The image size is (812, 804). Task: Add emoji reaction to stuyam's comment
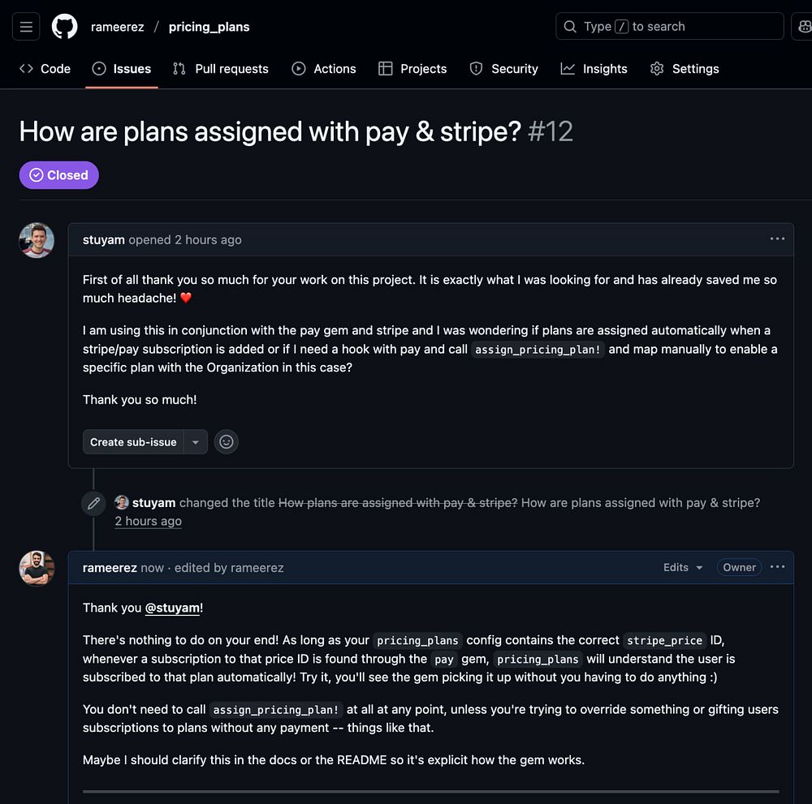pyautogui.click(x=227, y=442)
